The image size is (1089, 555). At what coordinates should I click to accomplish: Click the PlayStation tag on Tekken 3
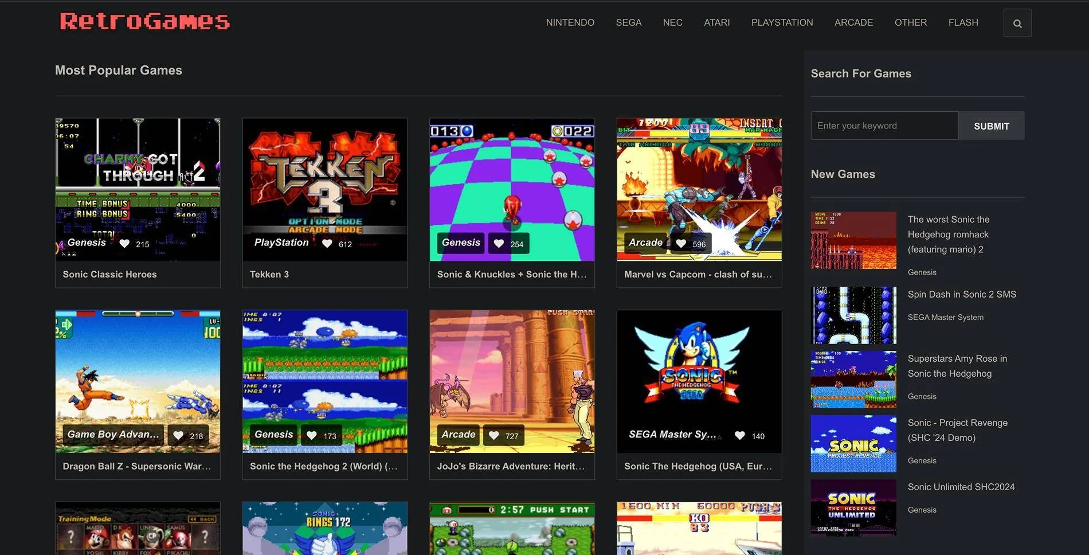tap(281, 243)
